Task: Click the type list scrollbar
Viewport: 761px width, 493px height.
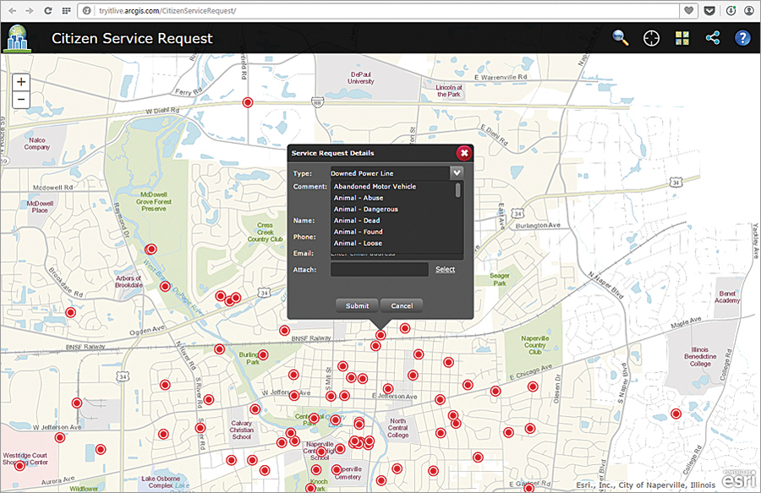Action: [458, 191]
